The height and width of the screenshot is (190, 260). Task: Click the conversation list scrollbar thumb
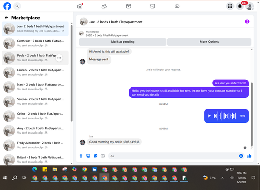[72, 74]
